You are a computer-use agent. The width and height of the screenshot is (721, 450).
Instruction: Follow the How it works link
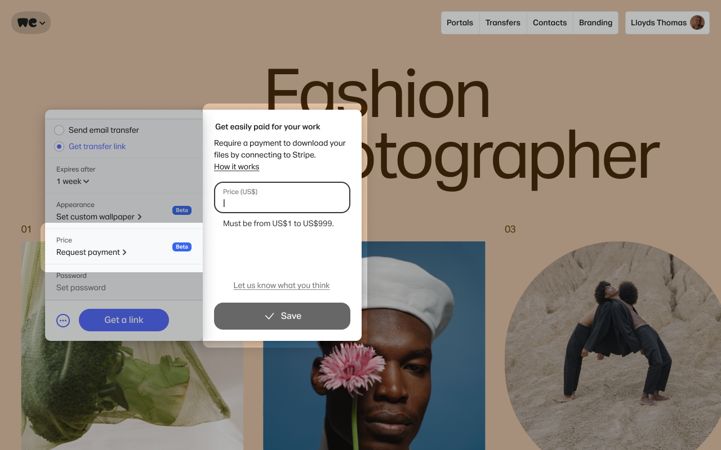(x=237, y=166)
